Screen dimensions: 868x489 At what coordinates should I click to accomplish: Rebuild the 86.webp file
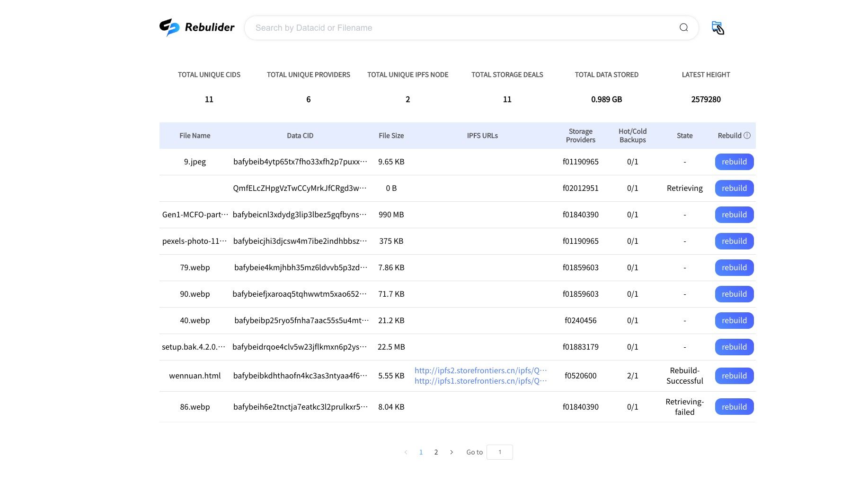pos(734,407)
